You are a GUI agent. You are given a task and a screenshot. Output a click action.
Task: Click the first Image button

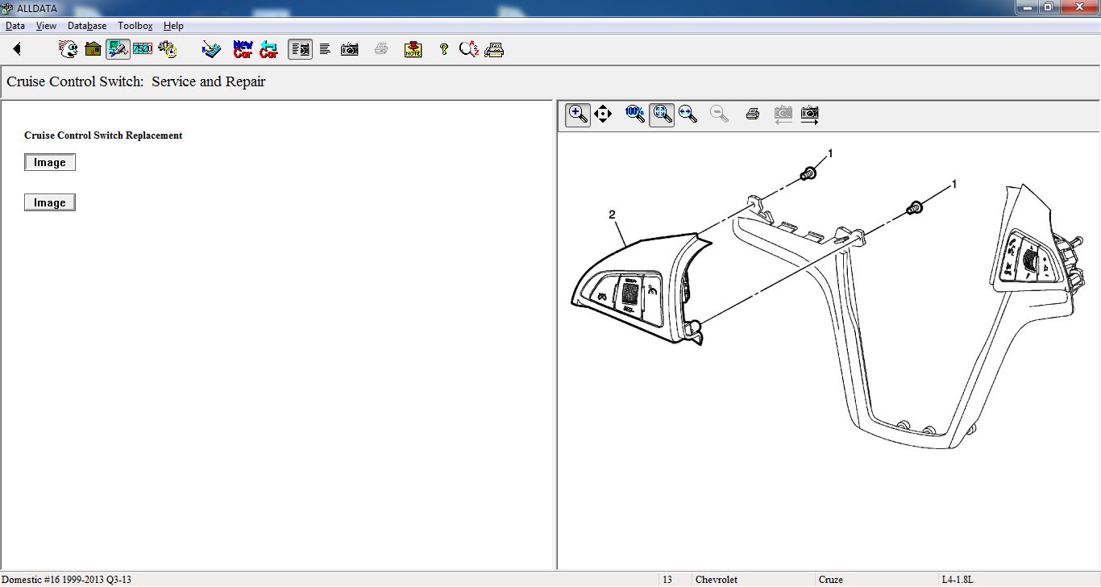click(49, 161)
